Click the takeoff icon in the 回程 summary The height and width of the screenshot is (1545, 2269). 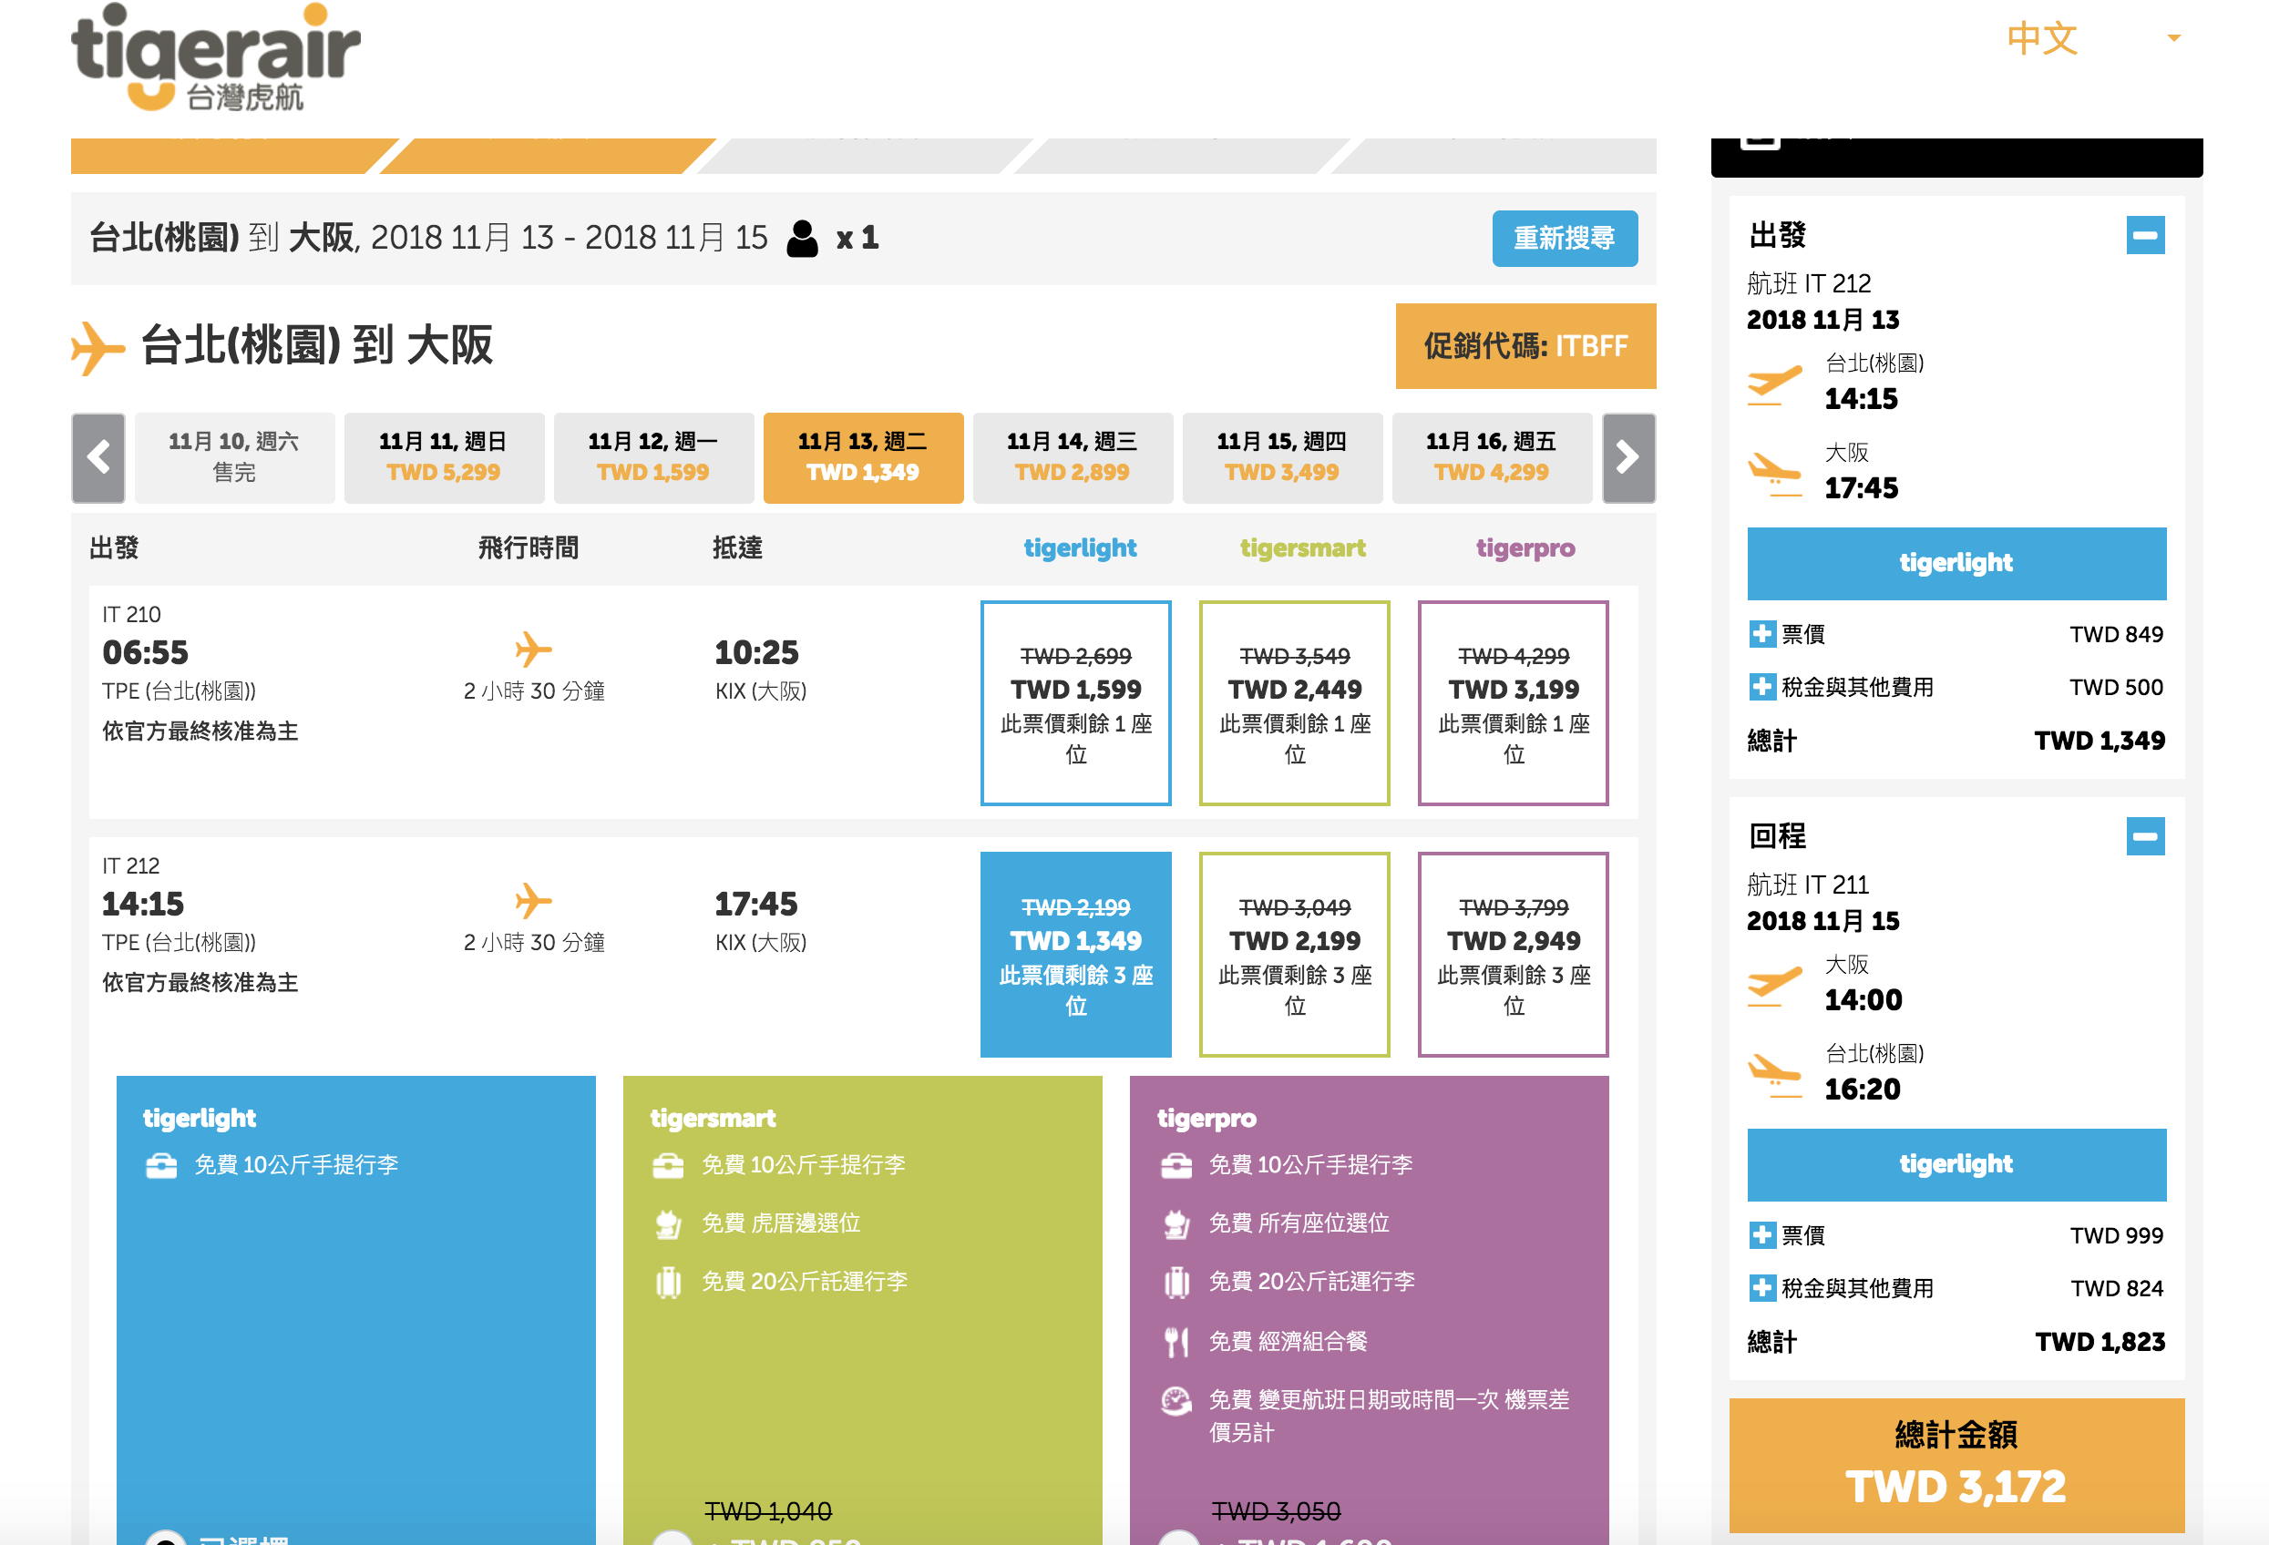click(x=1774, y=985)
